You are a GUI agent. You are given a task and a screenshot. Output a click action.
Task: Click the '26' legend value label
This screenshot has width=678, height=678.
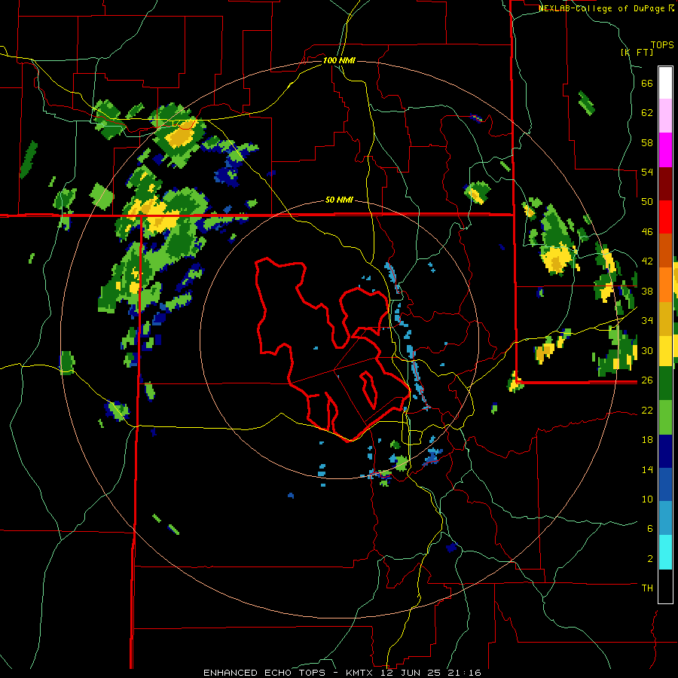[x=647, y=380]
